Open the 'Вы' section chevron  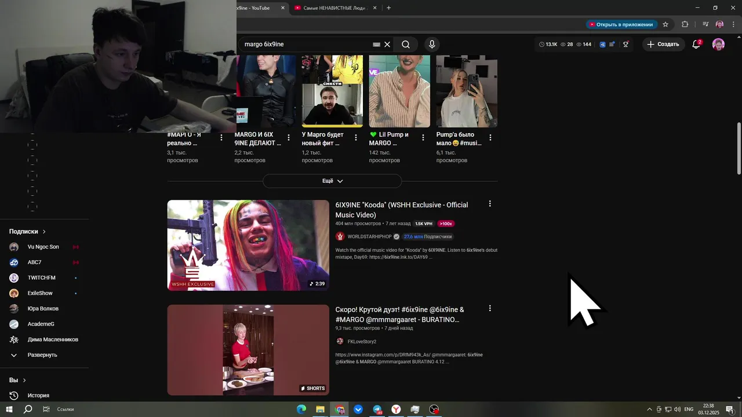point(24,381)
